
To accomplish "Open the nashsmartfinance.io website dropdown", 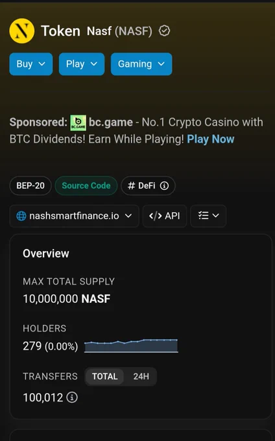I will coord(74,216).
